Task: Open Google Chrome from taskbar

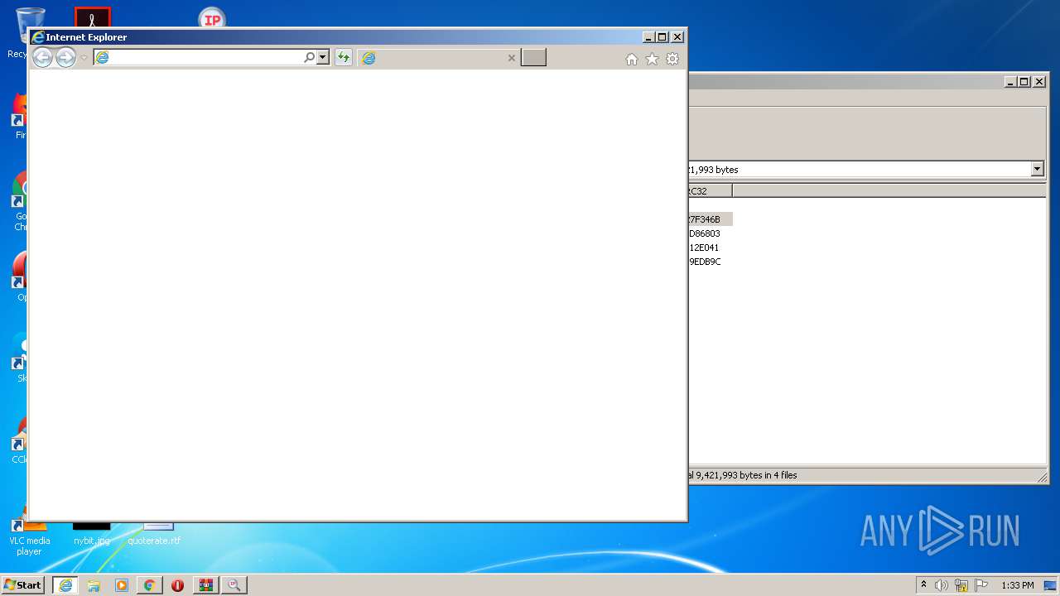Action: click(149, 585)
